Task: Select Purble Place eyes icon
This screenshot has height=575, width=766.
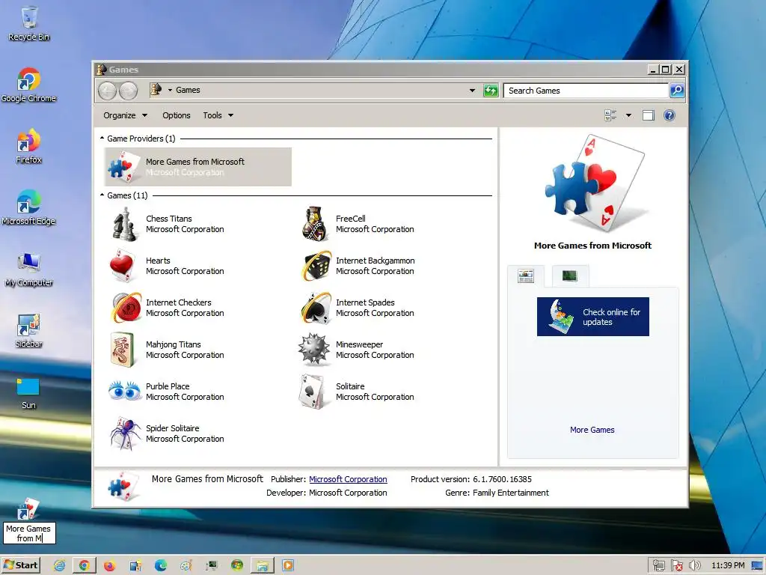Action: pyautogui.click(x=125, y=391)
